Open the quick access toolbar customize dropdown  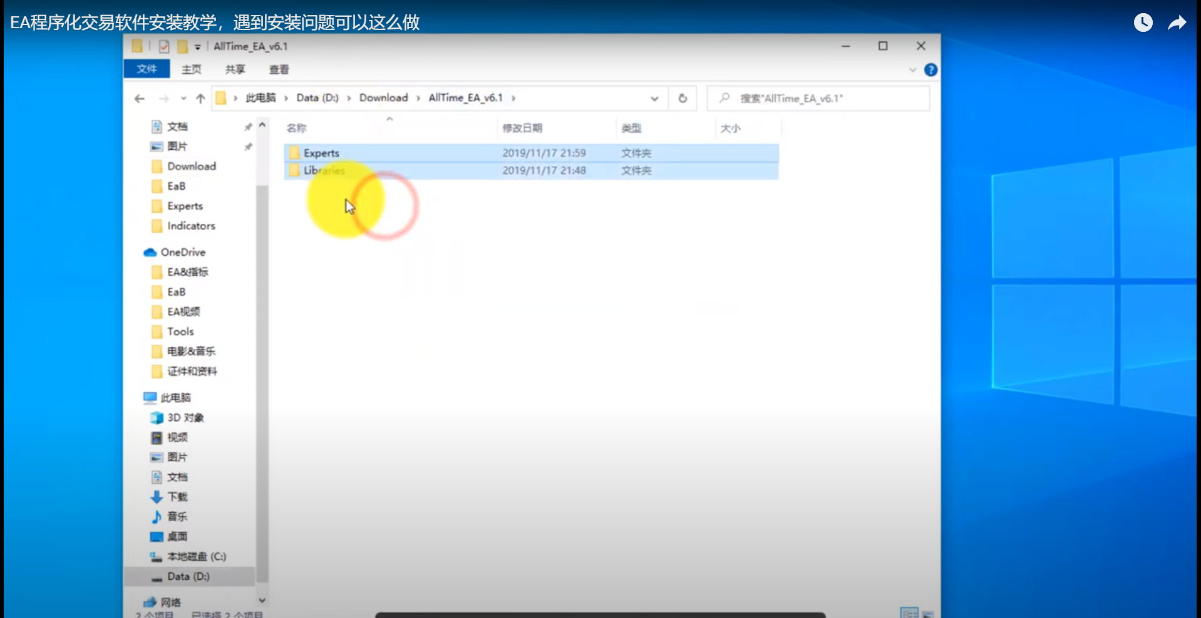198,47
